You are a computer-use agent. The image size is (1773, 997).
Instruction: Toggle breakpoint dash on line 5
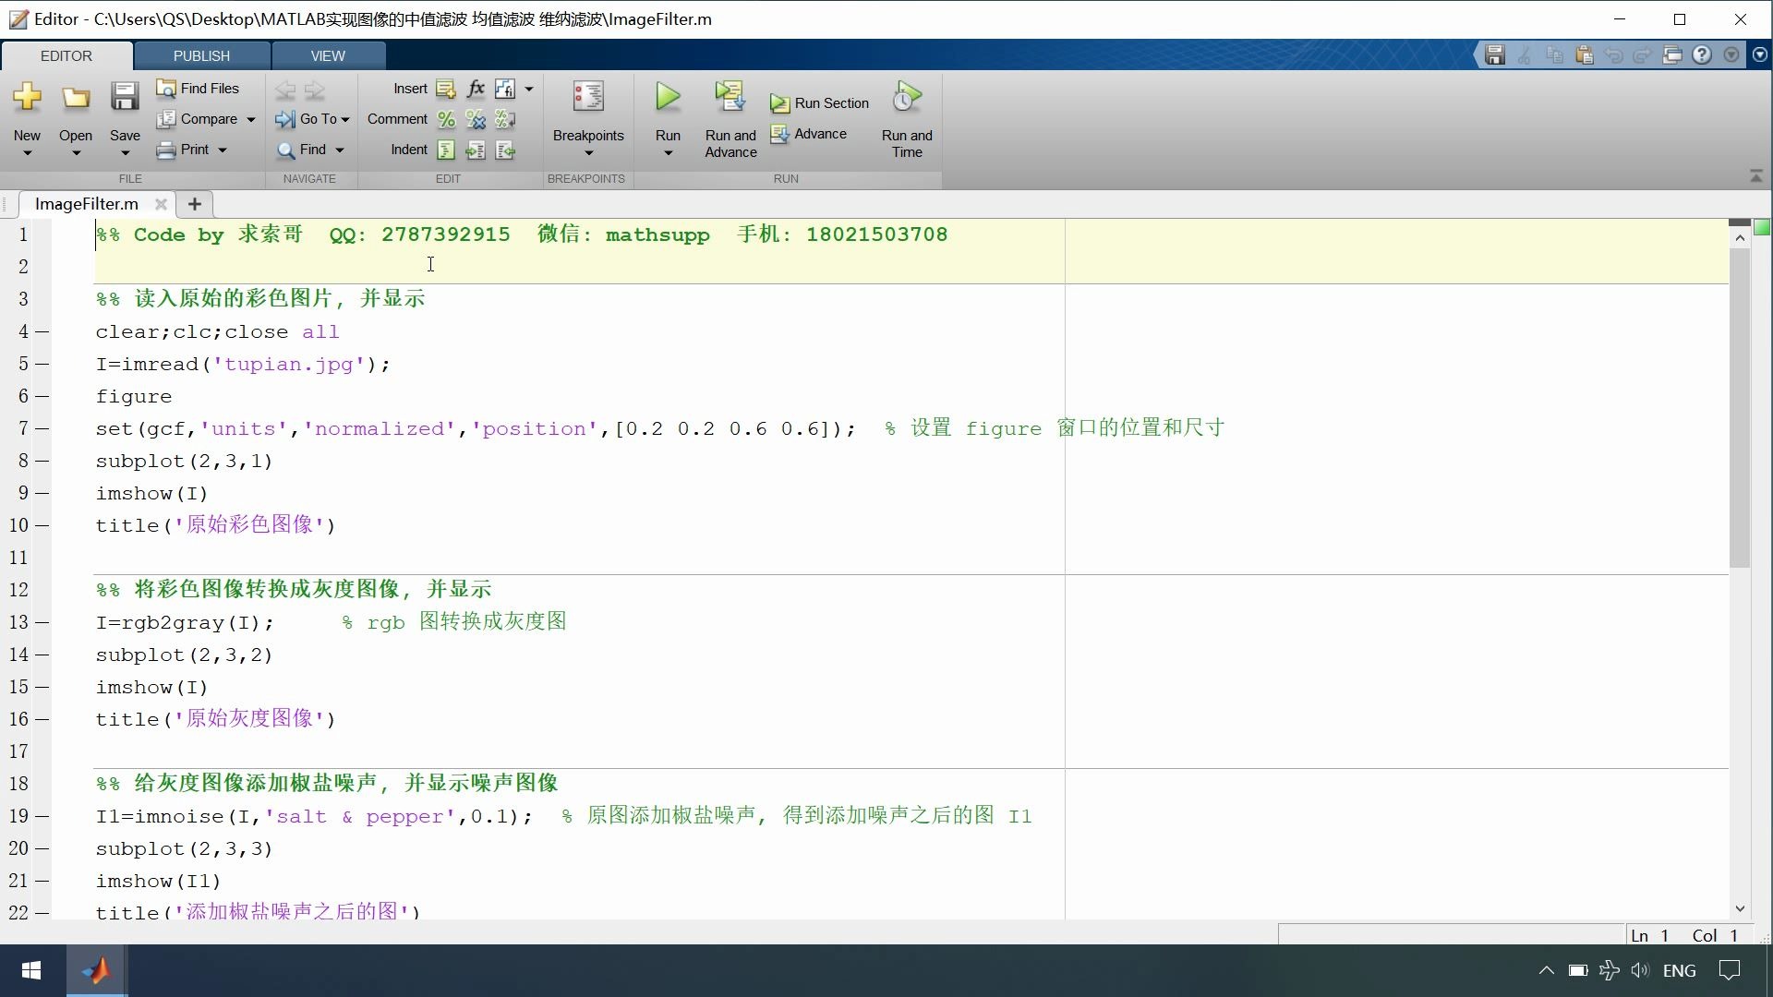(42, 364)
